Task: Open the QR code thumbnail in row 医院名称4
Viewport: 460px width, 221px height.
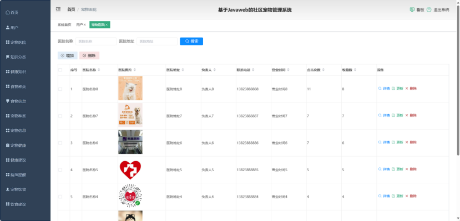Action: click(130, 196)
